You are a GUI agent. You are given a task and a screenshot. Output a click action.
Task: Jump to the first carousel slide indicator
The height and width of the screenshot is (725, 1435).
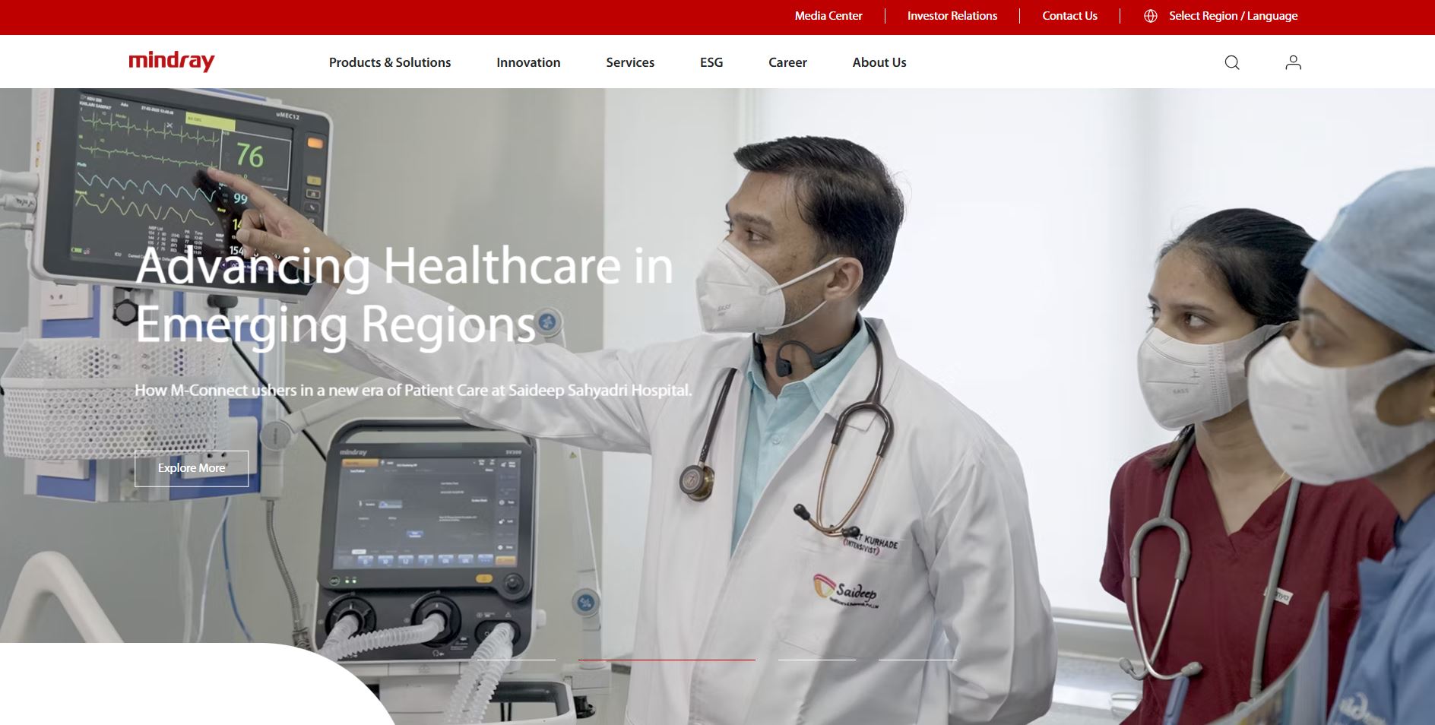517,660
